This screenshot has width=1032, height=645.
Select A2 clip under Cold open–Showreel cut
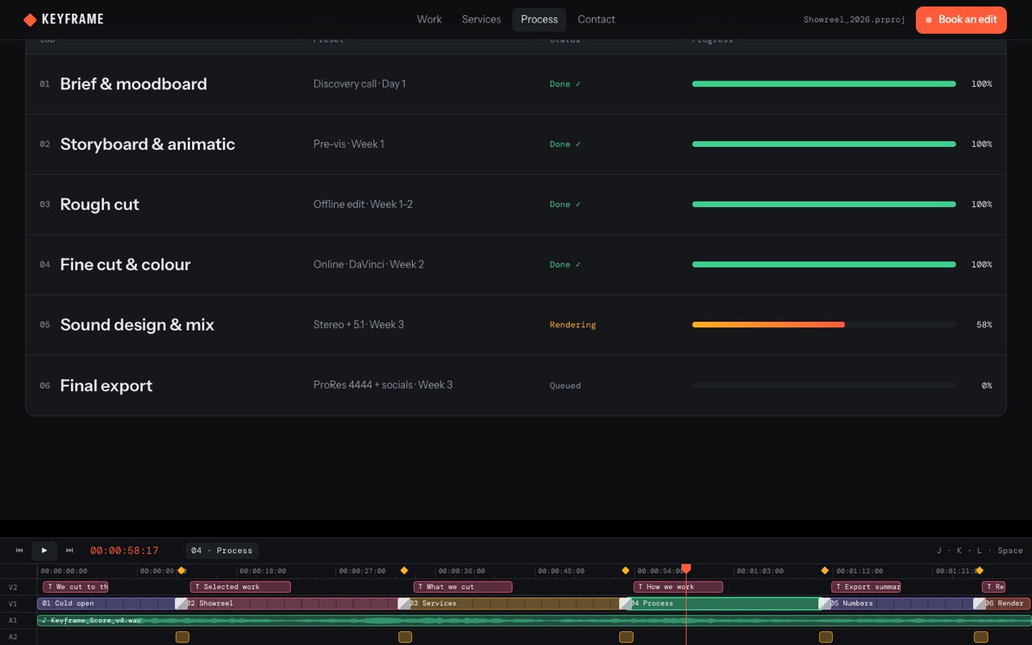click(182, 637)
